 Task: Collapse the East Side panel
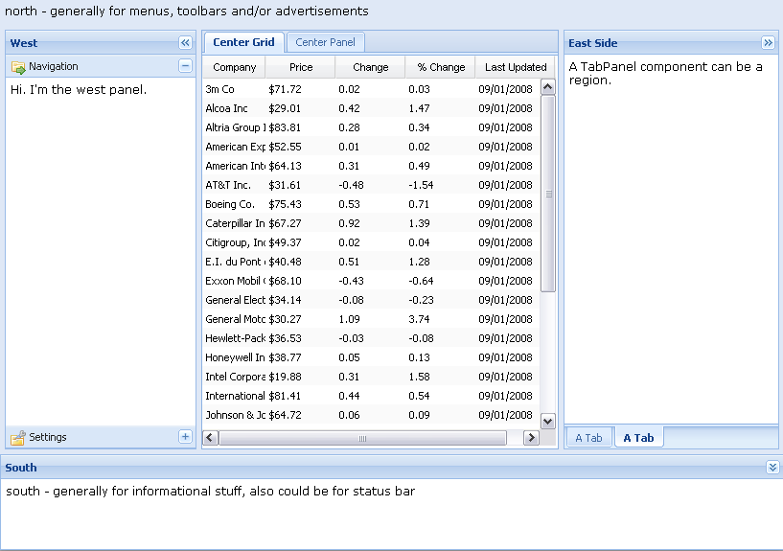[768, 43]
